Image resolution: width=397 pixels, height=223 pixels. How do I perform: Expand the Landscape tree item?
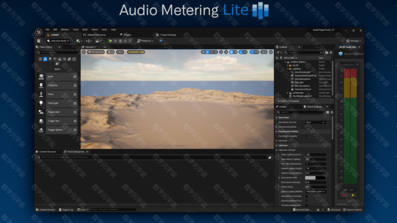click(x=288, y=93)
